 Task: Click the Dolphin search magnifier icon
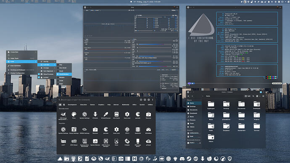click(253, 96)
